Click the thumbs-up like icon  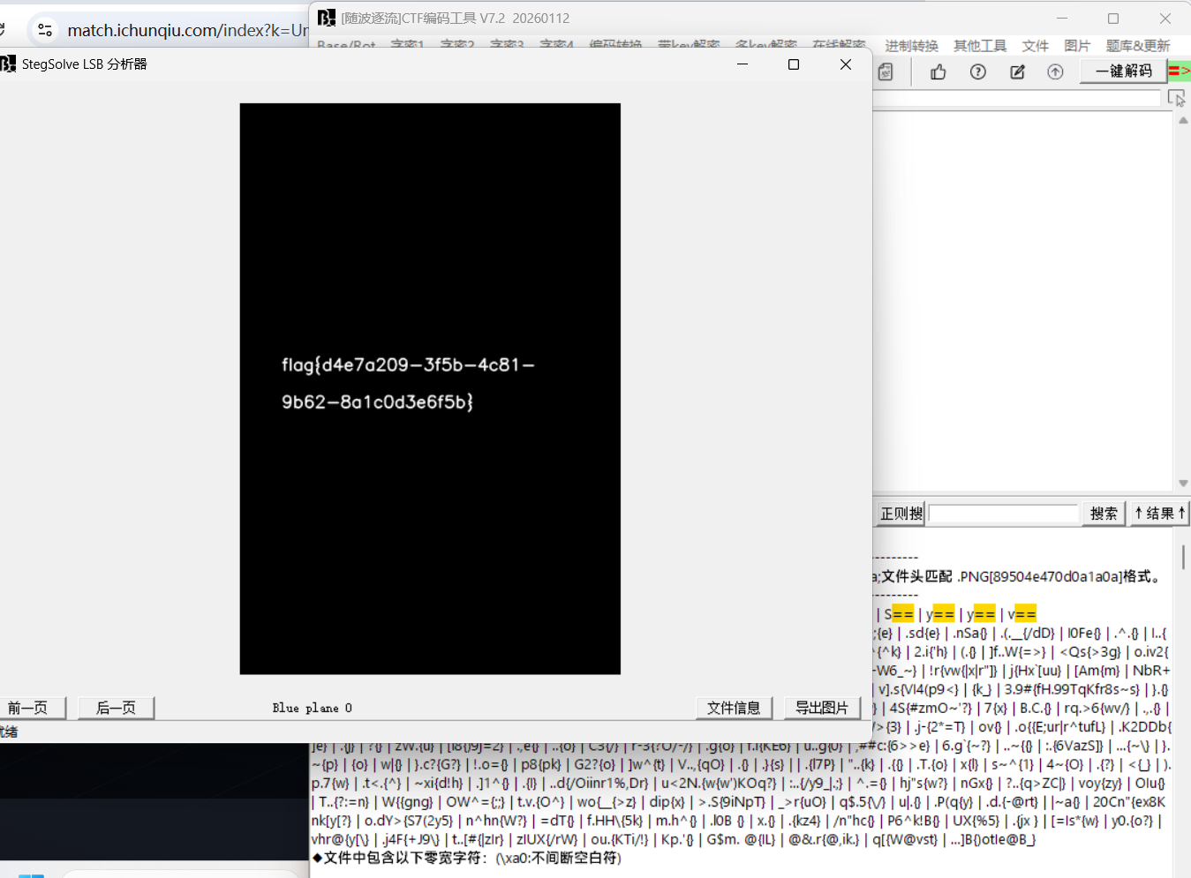point(938,72)
